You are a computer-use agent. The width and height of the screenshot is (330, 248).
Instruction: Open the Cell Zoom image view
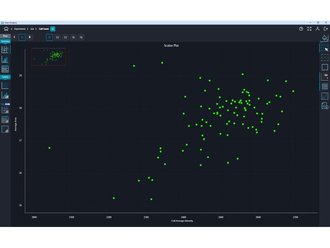tap(5, 129)
